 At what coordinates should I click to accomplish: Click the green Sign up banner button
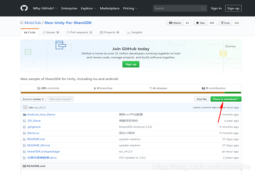(x=131, y=64)
